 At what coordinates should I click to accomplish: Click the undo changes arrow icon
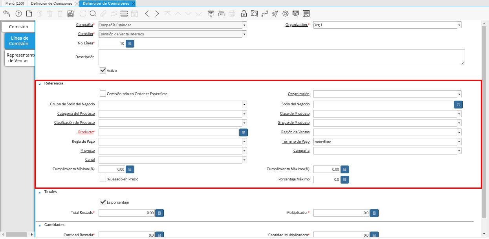click(7, 14)
